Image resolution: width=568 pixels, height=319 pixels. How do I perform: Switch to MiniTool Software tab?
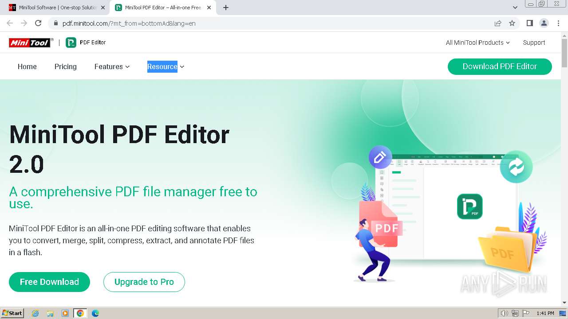(57, 8)
